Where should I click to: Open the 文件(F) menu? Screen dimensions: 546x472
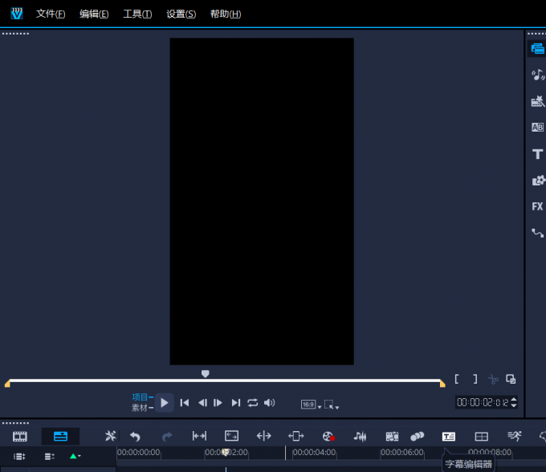coord(51,14)
